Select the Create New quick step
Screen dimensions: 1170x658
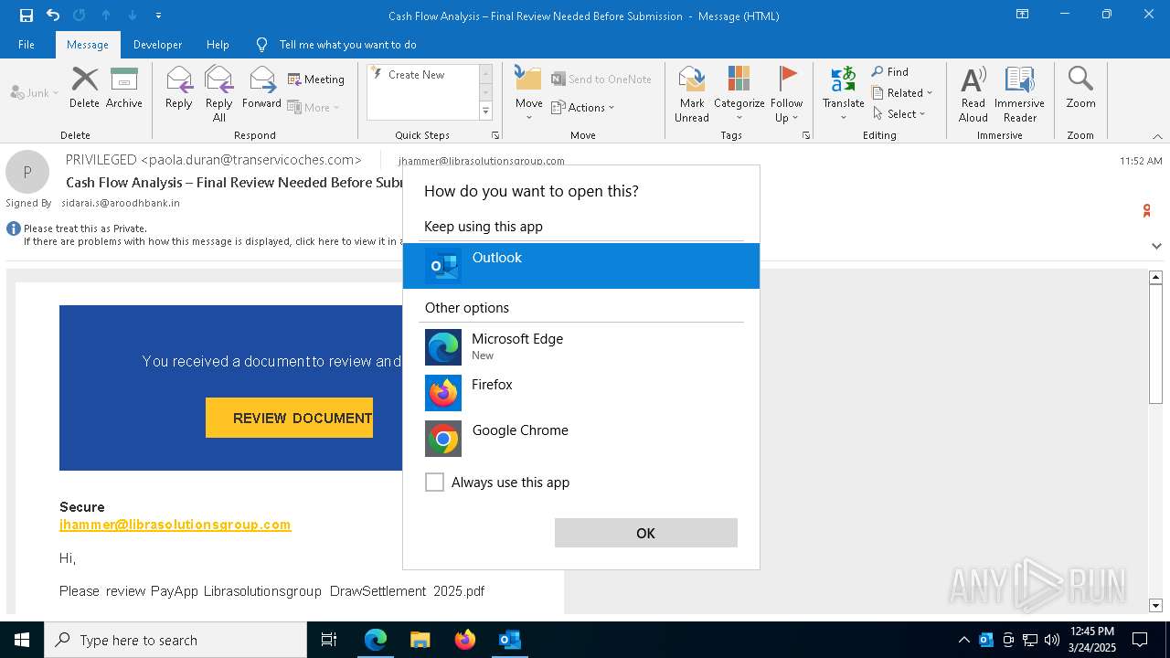click(x=422, y=75)
